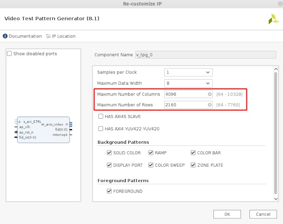Expand the s_axi_CTRL port plus icon
The height and width of the screenshot is (224, 283).
[x=19, y=121]
